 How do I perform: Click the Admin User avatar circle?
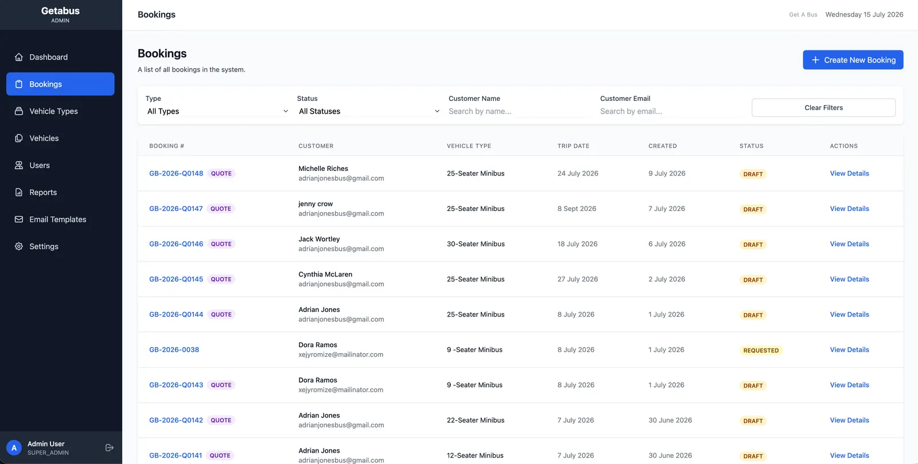[14, 448]
